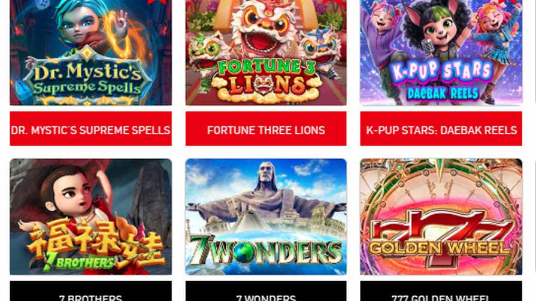This screenshot has height=301, width=536.
Task: Select the black 777 GOLDEN WHEEL label
Action: (441, 291)
